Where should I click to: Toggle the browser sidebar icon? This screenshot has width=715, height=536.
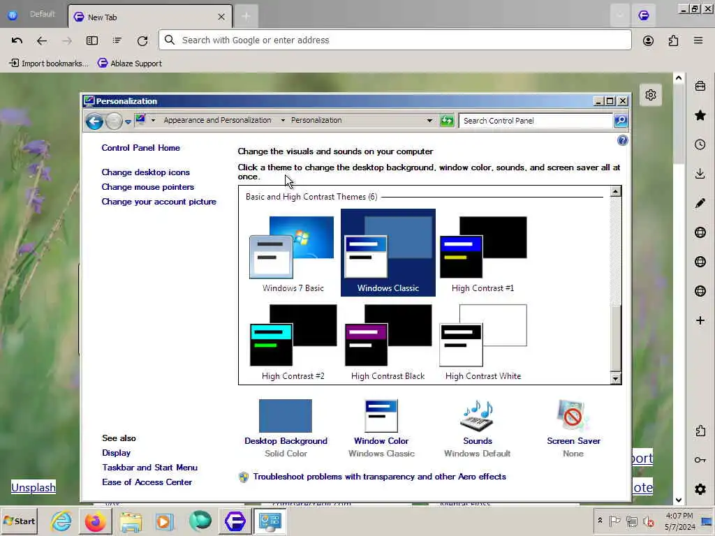[x=92, y=40]
